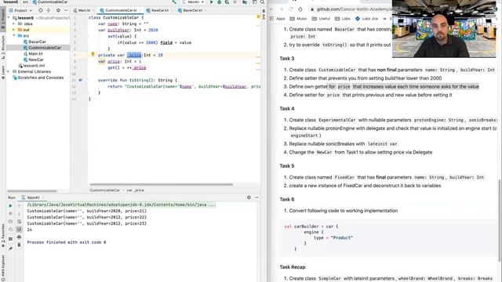Click the Build hammer icon in top toolbar
Viewport: 502px width, 282px height.
(174, 2)
